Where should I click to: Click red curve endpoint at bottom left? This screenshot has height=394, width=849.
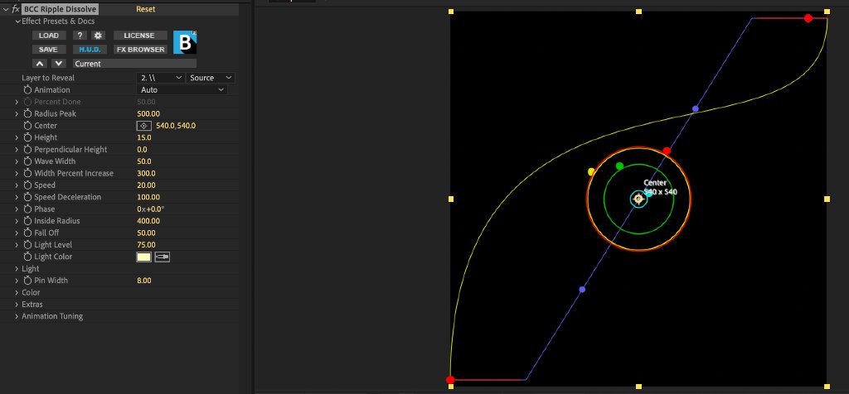pyautogui.click(x=450, y=380)
